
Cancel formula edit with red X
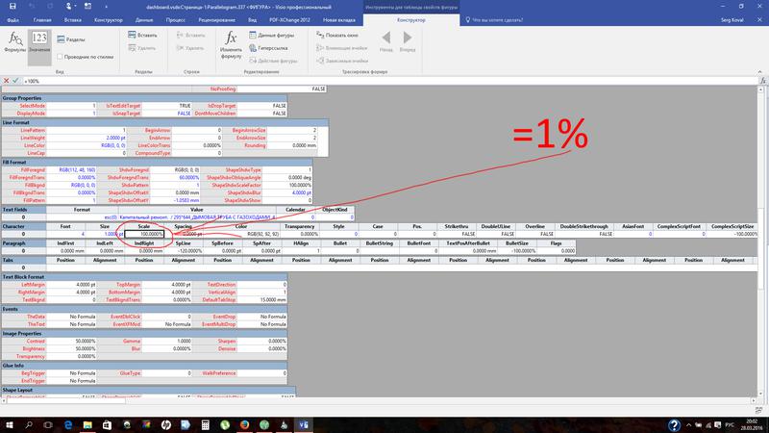(x=6, y=81)
